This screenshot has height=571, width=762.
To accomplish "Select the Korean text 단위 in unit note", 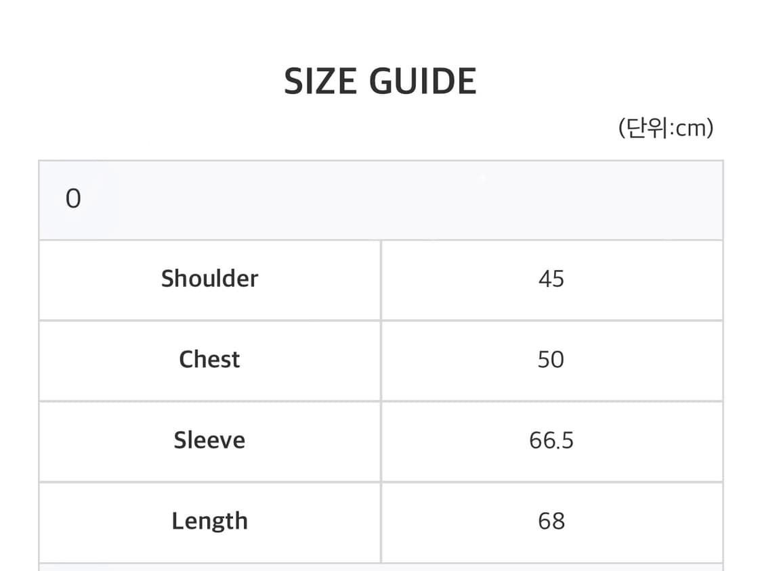I will 648,128.
